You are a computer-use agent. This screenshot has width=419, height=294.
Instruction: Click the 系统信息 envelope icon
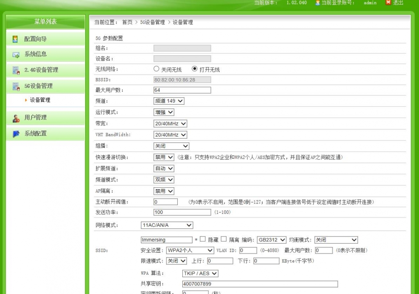(x=16, y=55)
